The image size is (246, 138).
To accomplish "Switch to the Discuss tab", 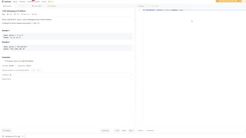I will point(37,6).
